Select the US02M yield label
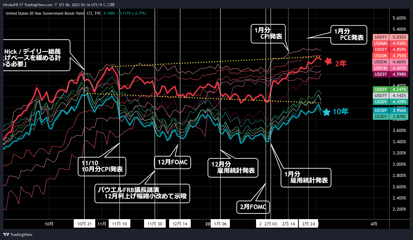 391,62
